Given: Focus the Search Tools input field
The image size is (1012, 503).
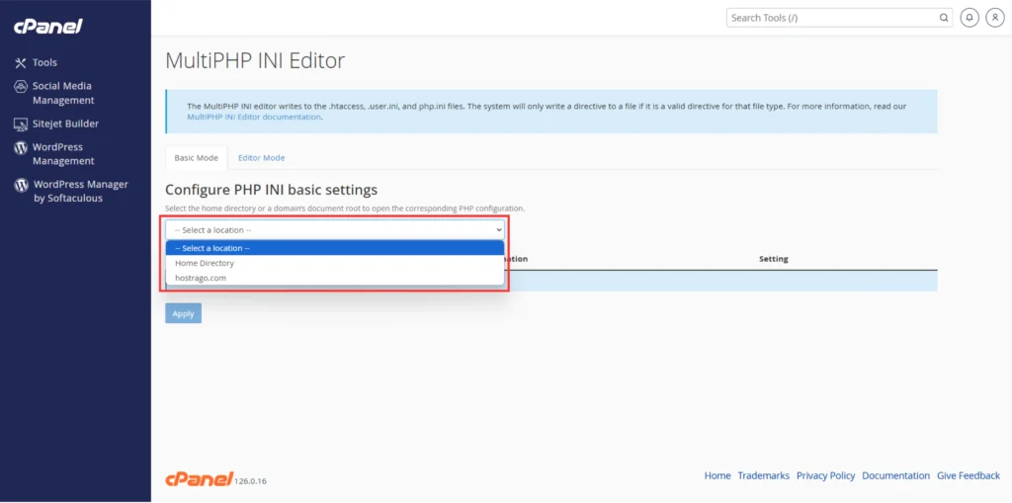Looking at the screenshot, I should [x=832, y=18].
